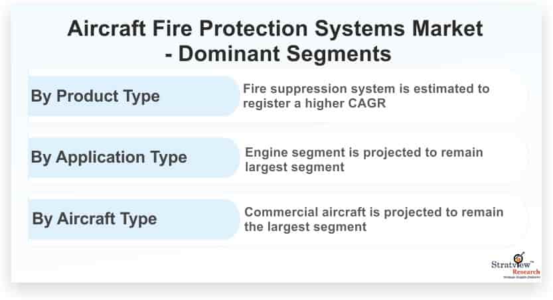
Task: Click the Aircraft Fire Protection Systems Market title
Action: 275,28
